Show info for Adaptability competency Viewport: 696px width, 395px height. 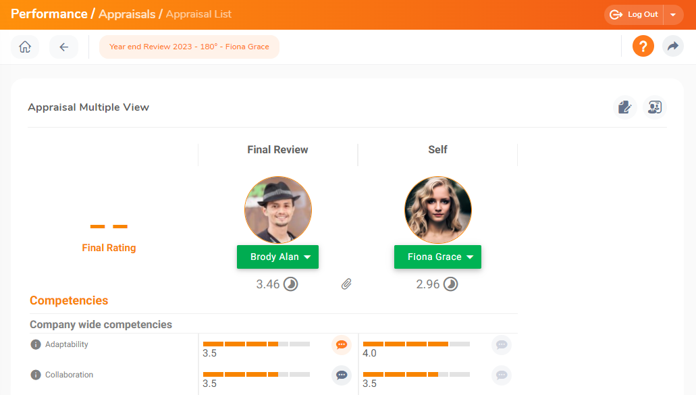[36, 344]
